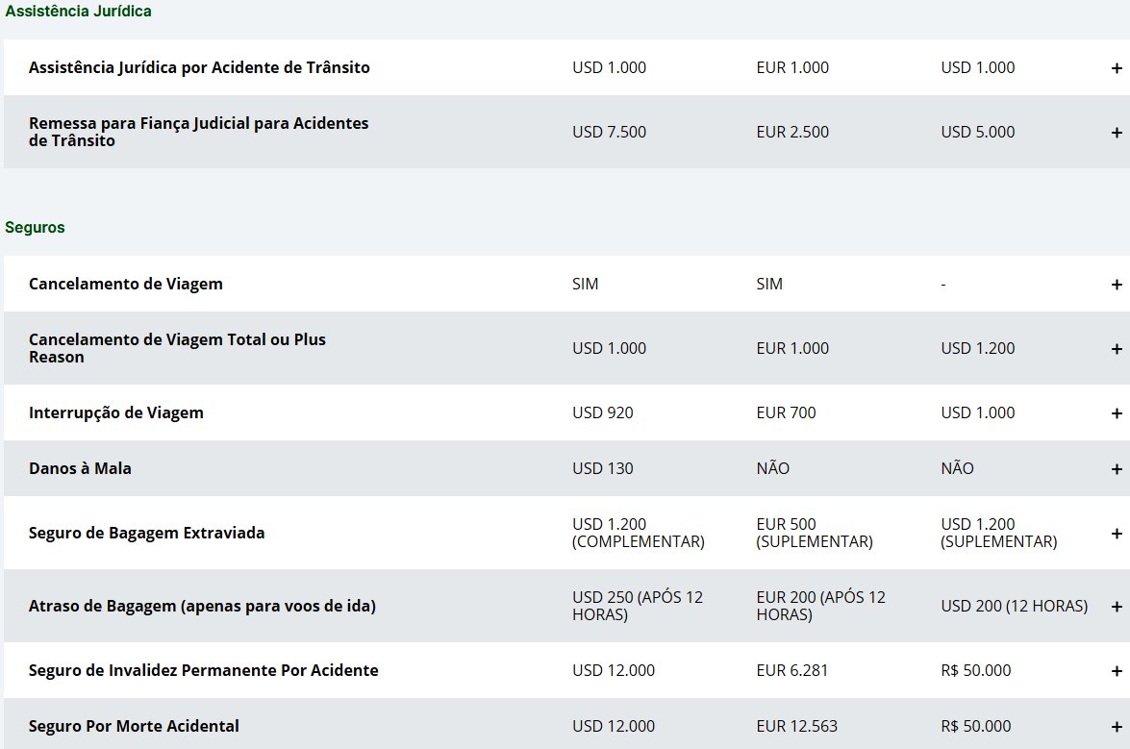The image size is (1130, 749).
Task: Click R$ 50.000 value in Morte Acidental row
Action: click(976, 726)
